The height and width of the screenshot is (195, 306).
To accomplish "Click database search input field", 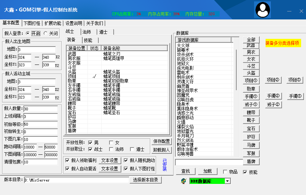I will pos(209,162).
